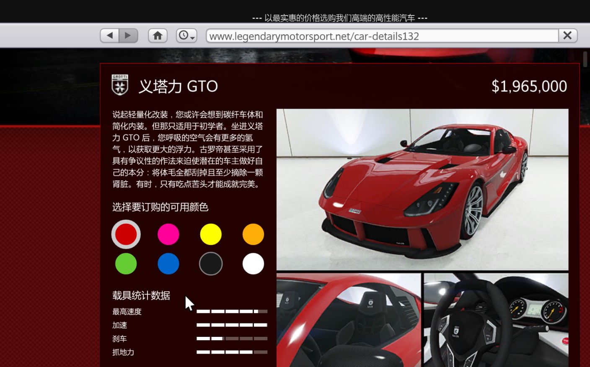Go forward with the browser forward arrow

pyautogui.click(x=128, y=36)
